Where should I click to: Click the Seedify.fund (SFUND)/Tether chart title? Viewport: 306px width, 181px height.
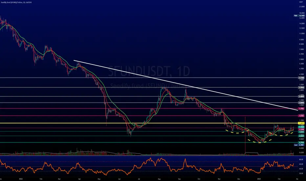click(x=16, y=2)
